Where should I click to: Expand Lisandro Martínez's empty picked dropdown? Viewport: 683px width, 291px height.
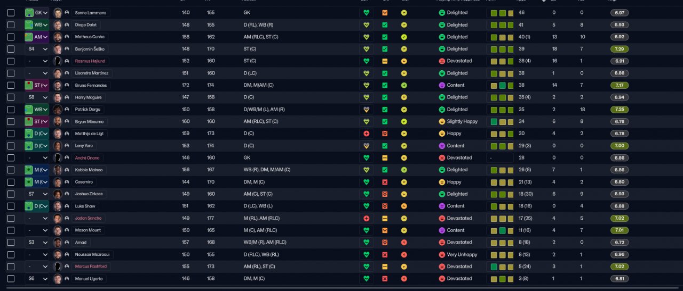37,73
